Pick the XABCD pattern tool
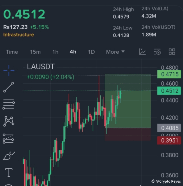Viewport: 183px width, 186px height. 9,121
